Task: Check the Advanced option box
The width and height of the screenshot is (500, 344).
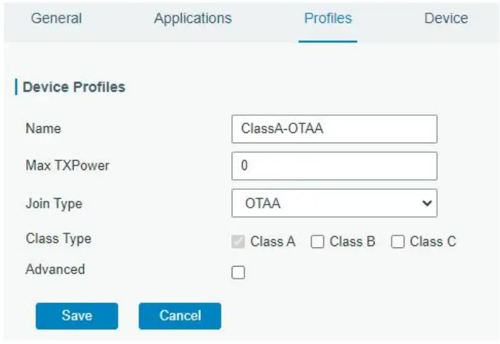Action: pos(238,273)
